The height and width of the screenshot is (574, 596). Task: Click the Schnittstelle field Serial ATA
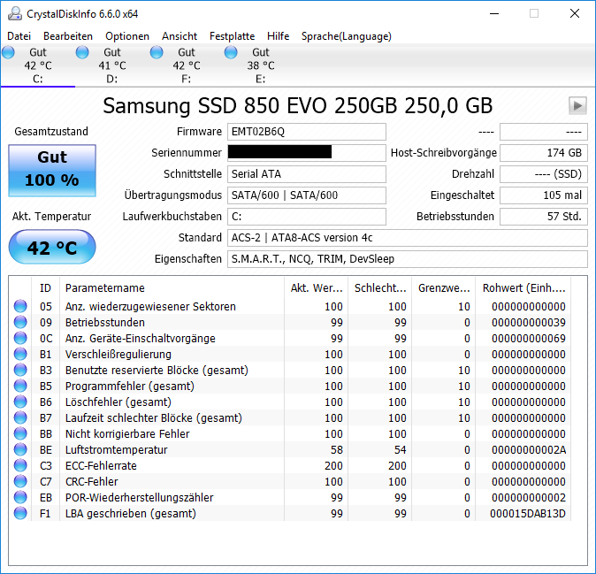pos(307,174)
